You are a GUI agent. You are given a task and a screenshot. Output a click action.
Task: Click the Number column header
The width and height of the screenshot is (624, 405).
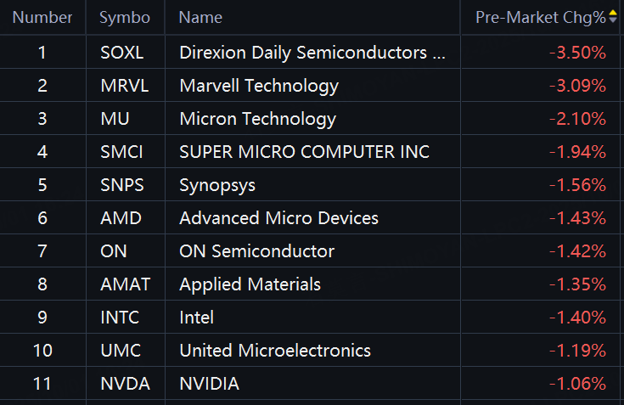[x=42, y=18]
